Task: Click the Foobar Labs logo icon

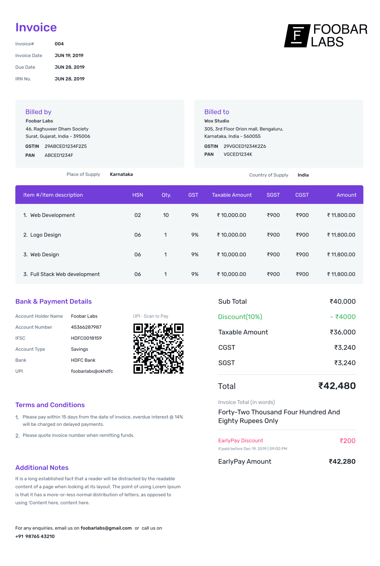Action: (297, 36)
